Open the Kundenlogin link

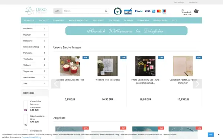coord(179,2)
